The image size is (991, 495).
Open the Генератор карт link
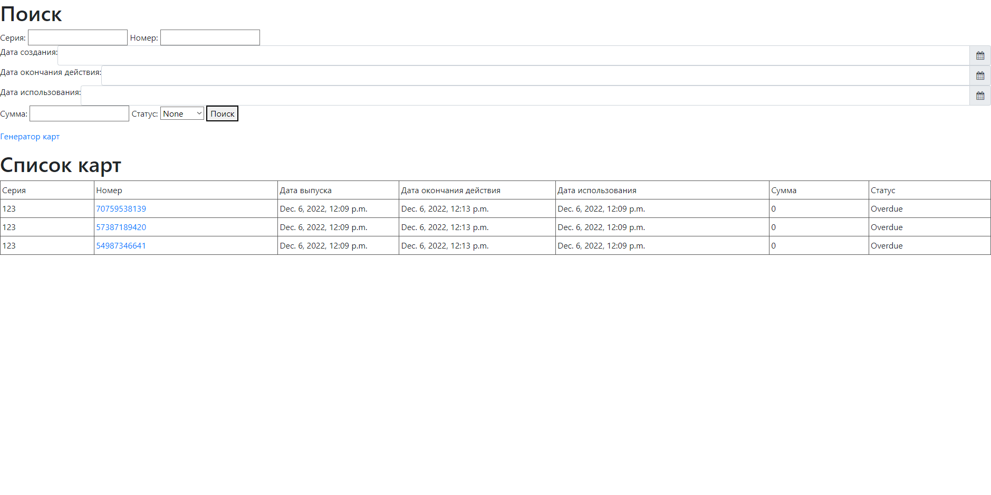[30, 137]
